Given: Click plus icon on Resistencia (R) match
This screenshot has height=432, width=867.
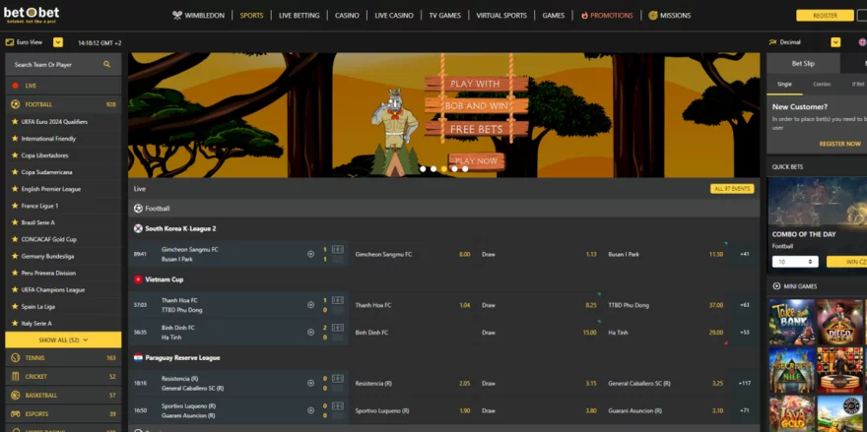Looking at the screenshot, I should tap(310, 383).
